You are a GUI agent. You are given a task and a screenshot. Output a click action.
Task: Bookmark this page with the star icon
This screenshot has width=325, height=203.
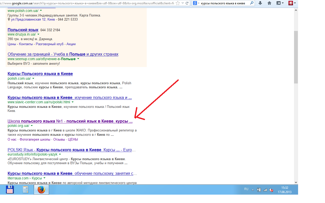(178, 3)
